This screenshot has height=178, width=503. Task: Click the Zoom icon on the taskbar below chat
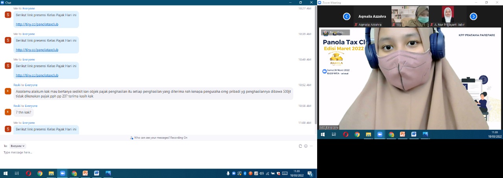click(x=62, y=173)
